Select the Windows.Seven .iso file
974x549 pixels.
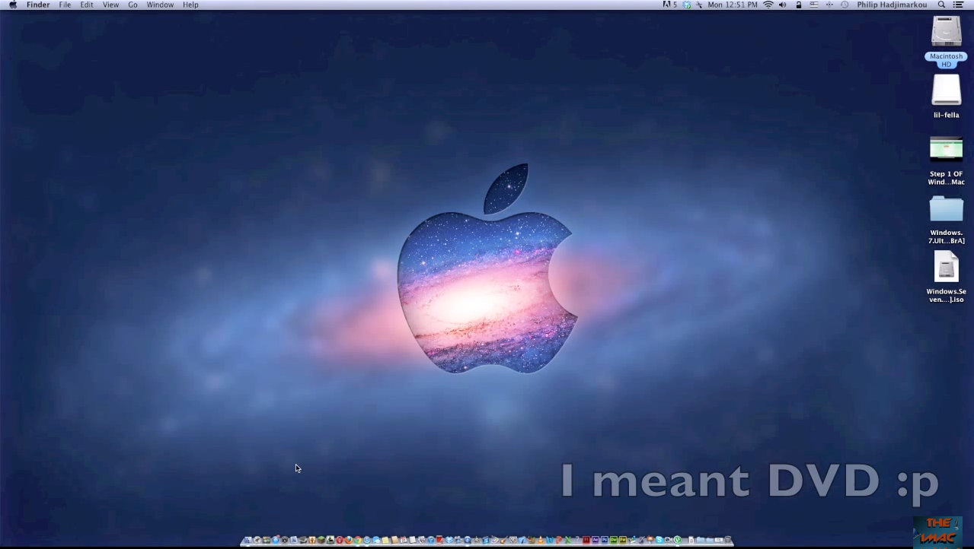(x=947, y=267)
